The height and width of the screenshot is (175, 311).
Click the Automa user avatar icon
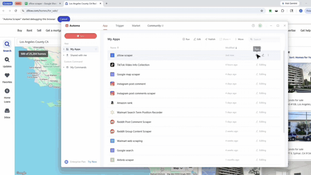click(x=260, y=26)
